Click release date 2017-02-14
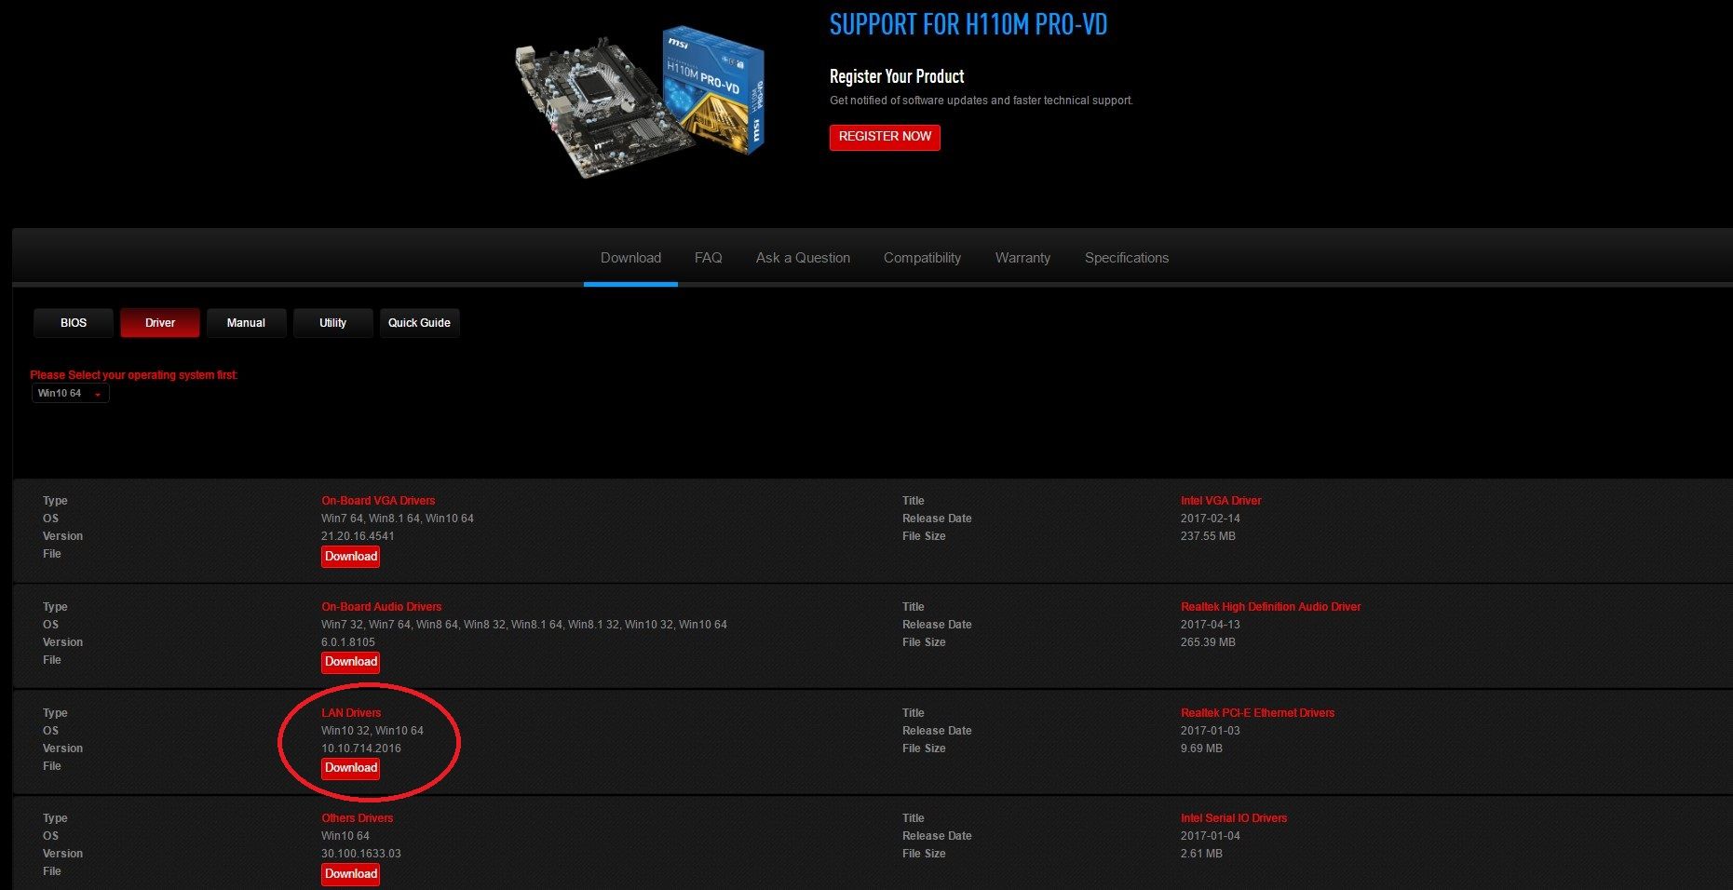The image size is (1733, 890). click(x=1211, y=519)
